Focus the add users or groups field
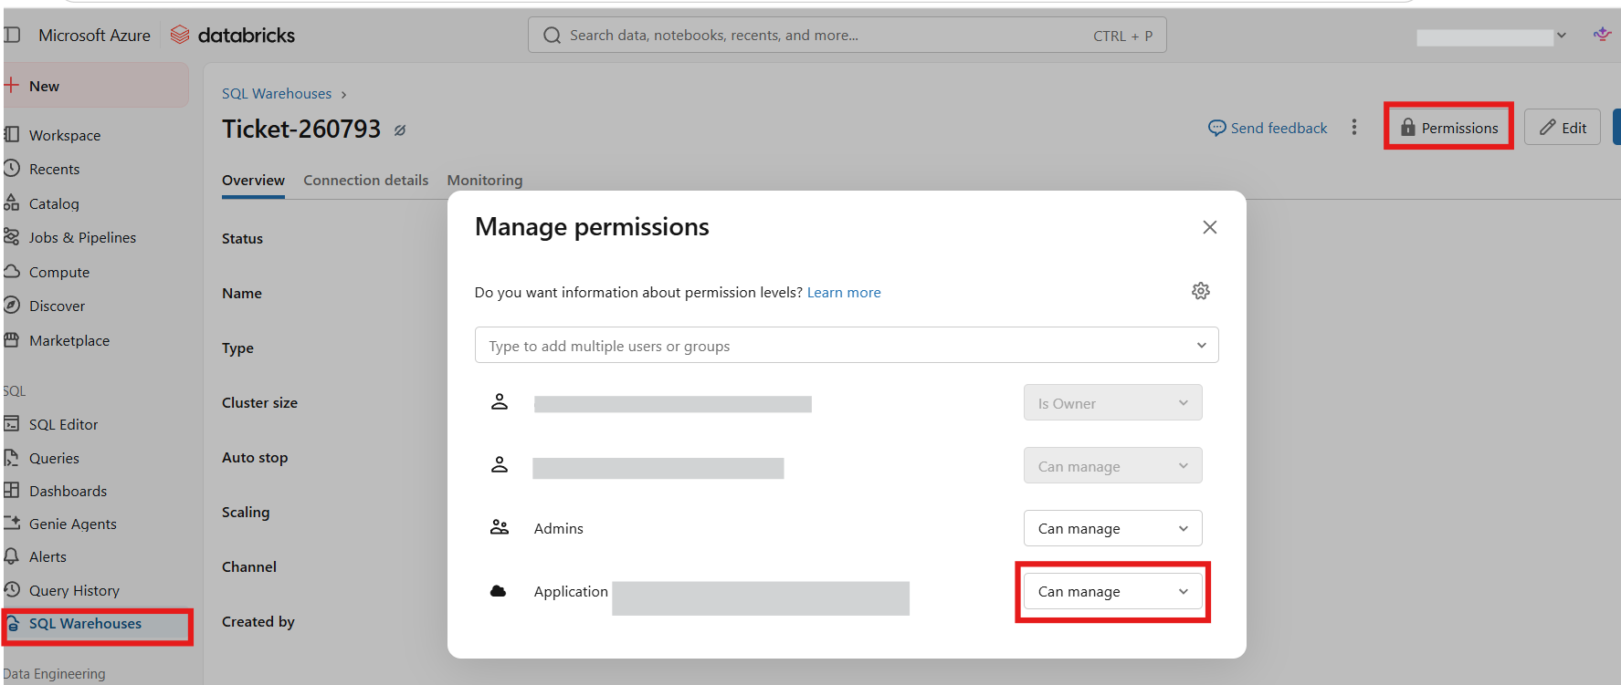 point(847,346)
